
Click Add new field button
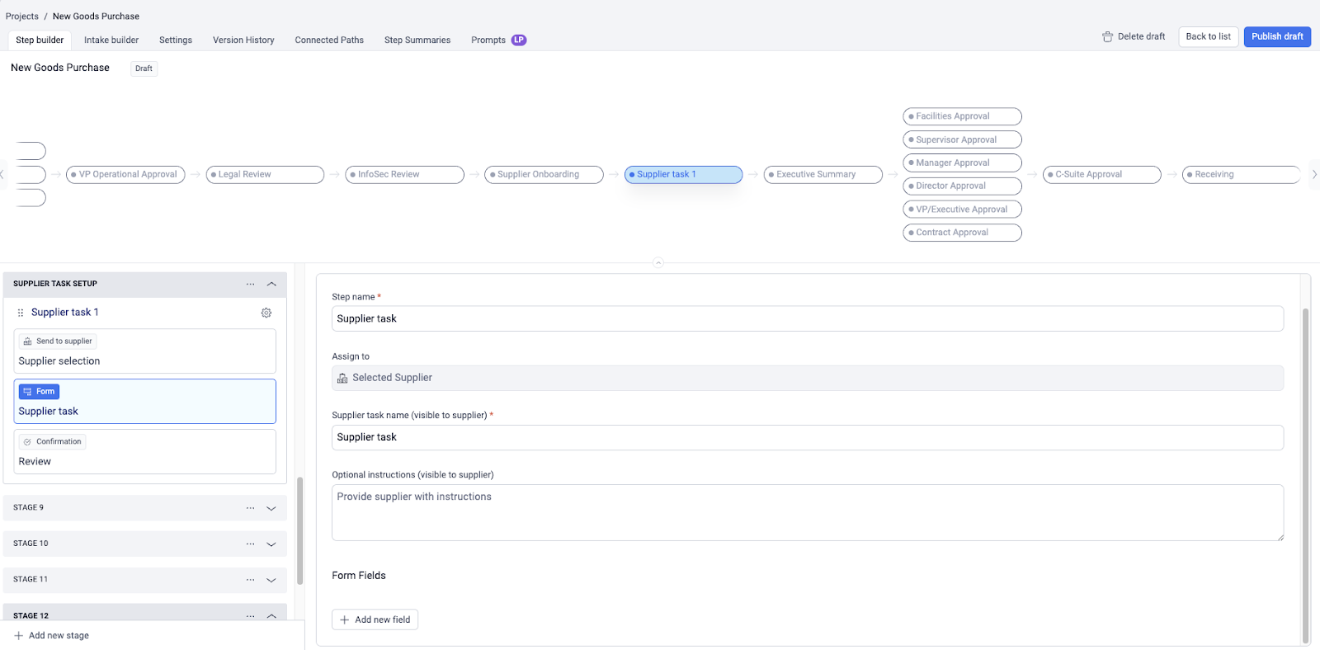click(x=375, y=619)
